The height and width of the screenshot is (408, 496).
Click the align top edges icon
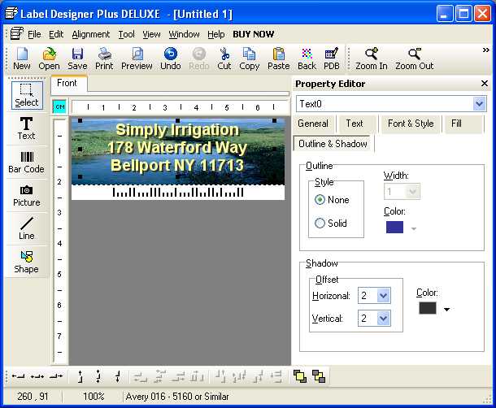click(x=80, y=376)
